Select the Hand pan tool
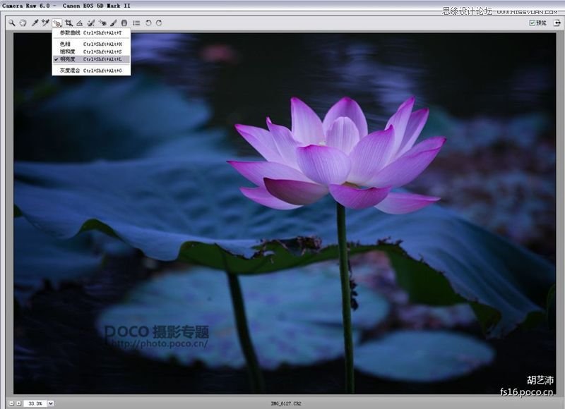 pyautogui.click(x=23, y=23)
